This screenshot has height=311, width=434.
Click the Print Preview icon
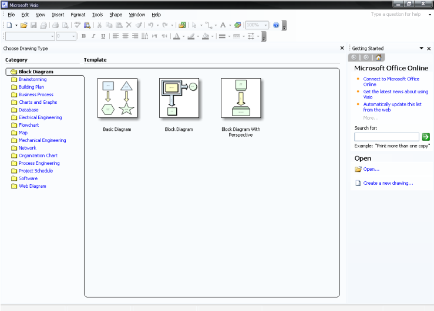point(65,25)
